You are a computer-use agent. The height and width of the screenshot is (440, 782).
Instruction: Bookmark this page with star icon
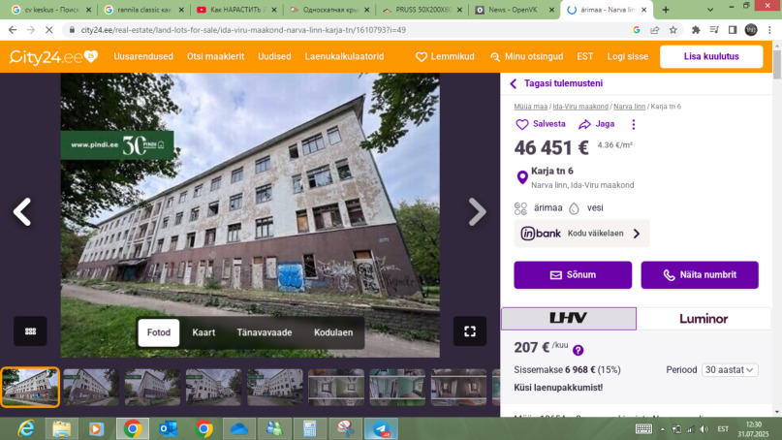673,30
